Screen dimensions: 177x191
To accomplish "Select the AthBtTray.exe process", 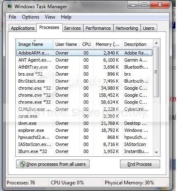I will [x=84, y=67].
